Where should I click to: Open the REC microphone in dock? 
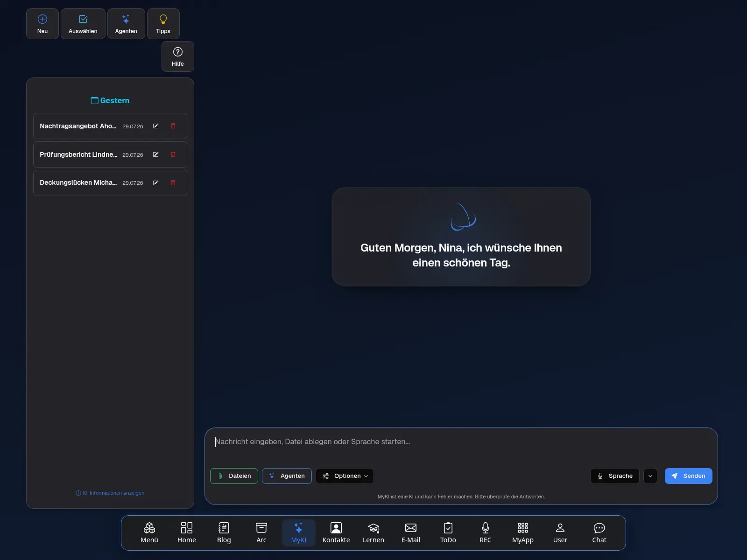pos(486,533)
